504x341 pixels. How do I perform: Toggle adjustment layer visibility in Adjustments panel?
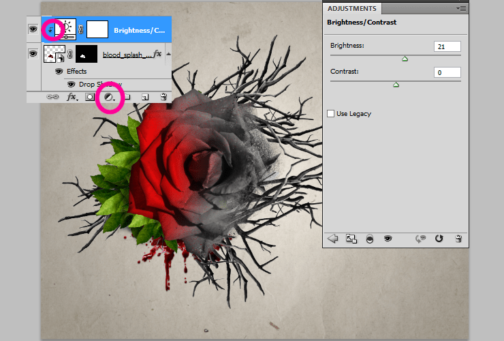tap(388, 238)
